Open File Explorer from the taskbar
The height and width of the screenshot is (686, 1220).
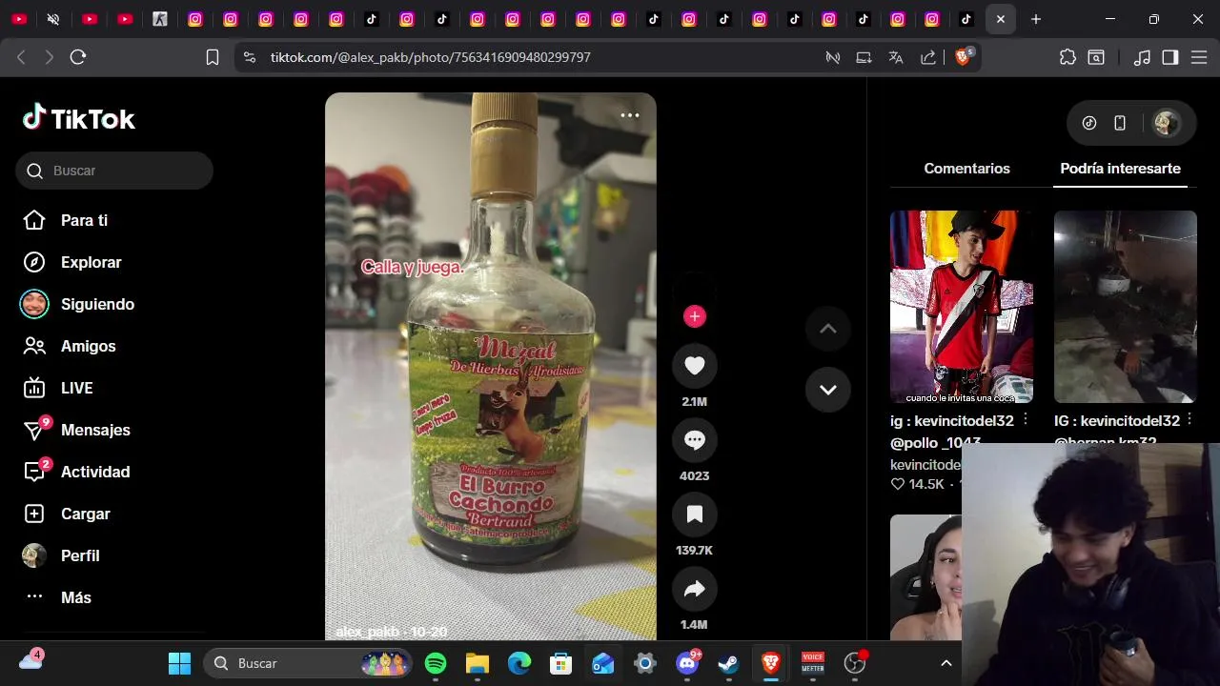478,663
